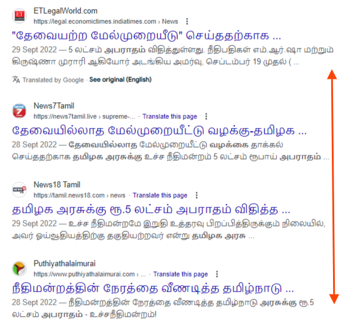The height and width of the screenshot is (325, 348).
Task: Click See original (English) link
Action: [120, 79]
